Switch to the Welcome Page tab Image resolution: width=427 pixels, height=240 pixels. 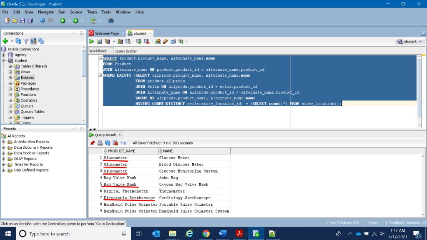[107, 33]
